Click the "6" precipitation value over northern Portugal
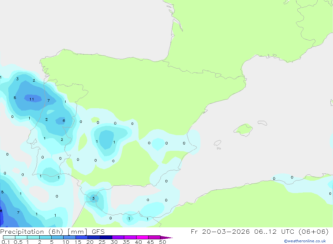The width and height of the screenshot is (333, 244). click(64, 121)
